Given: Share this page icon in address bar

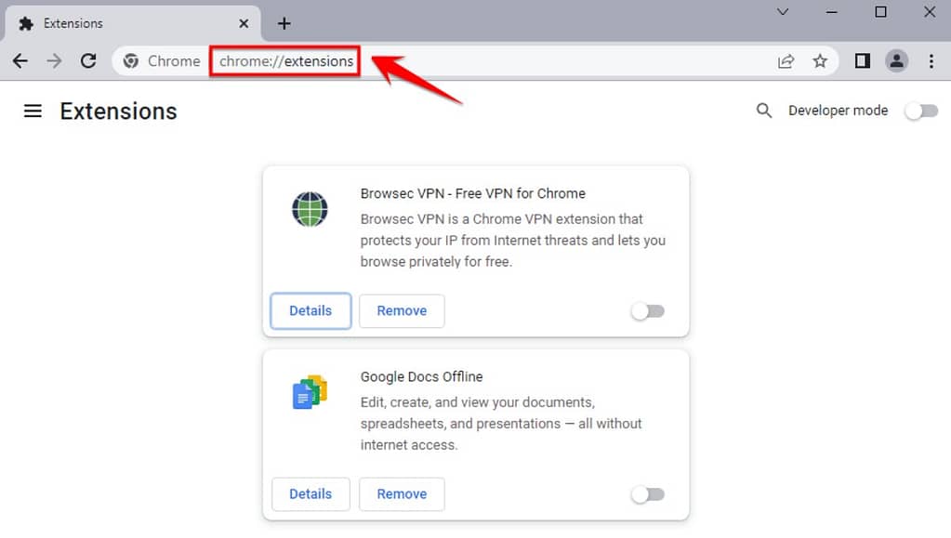Looking at the screenshot, I should coord(786,60).
